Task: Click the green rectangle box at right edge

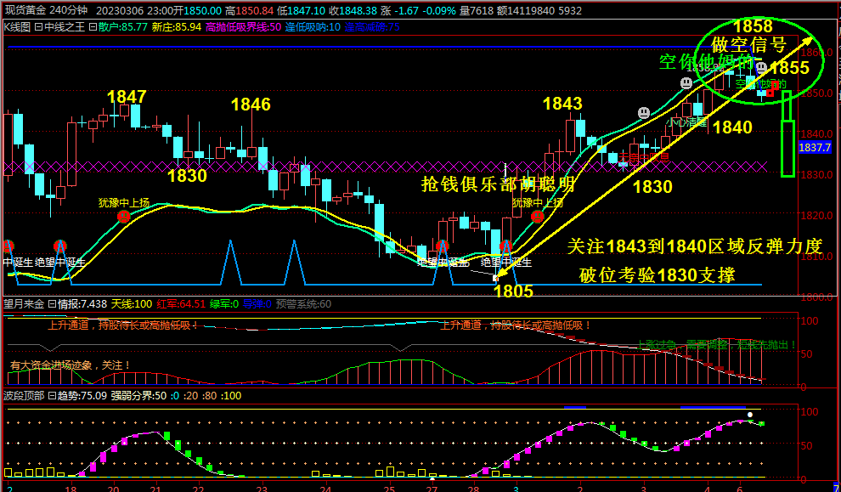Action: tap(787, 147)
